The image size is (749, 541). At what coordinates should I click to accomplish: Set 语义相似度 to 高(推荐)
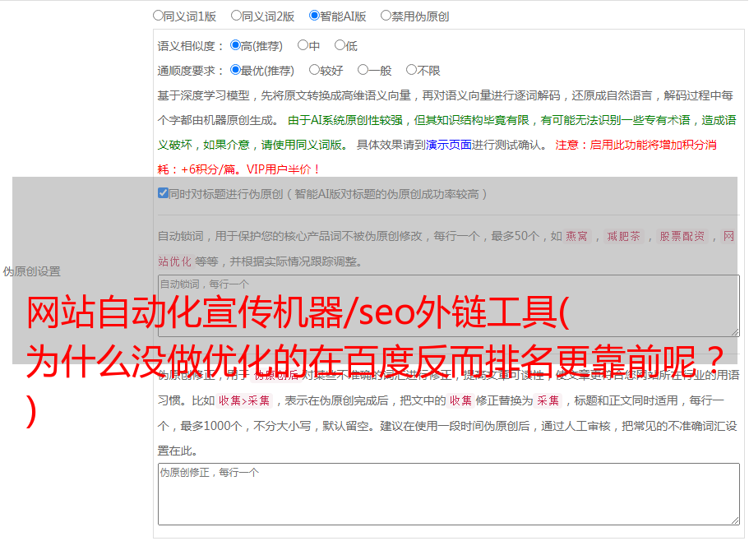click(x=235, y=45)
